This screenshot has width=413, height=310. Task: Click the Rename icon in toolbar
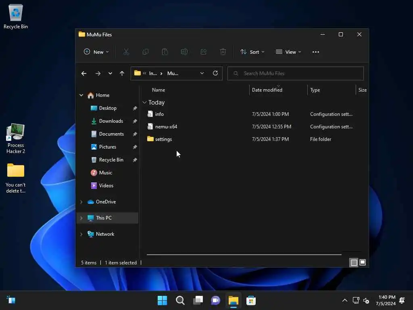[x=184, y=52]
